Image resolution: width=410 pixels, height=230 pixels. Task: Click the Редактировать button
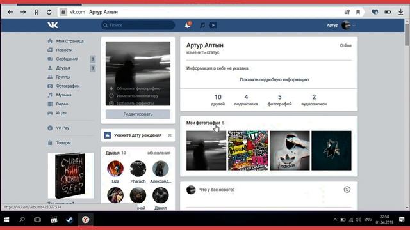point(138,114)
